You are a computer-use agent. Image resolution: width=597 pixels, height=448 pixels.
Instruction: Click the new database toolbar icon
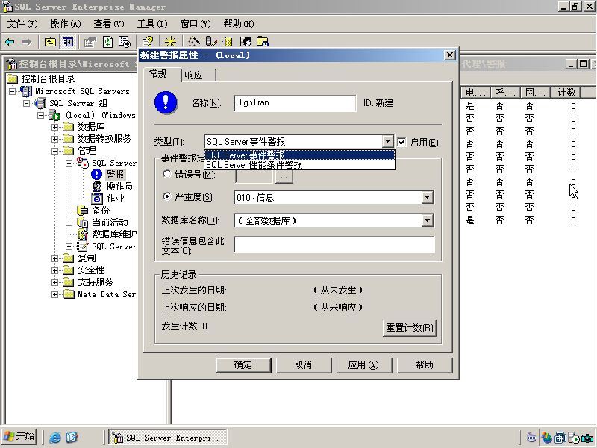point(211,42)
